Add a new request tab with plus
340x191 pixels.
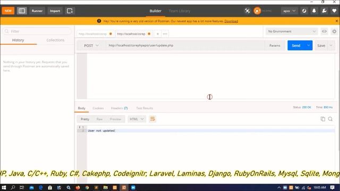[158, 34]
